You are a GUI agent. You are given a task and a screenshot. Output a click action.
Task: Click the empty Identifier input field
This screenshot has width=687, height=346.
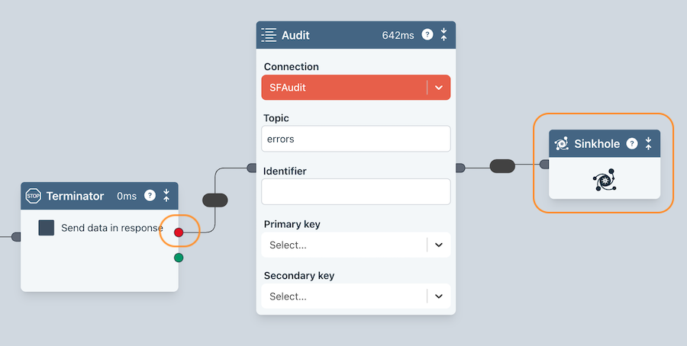coord(356,191)
